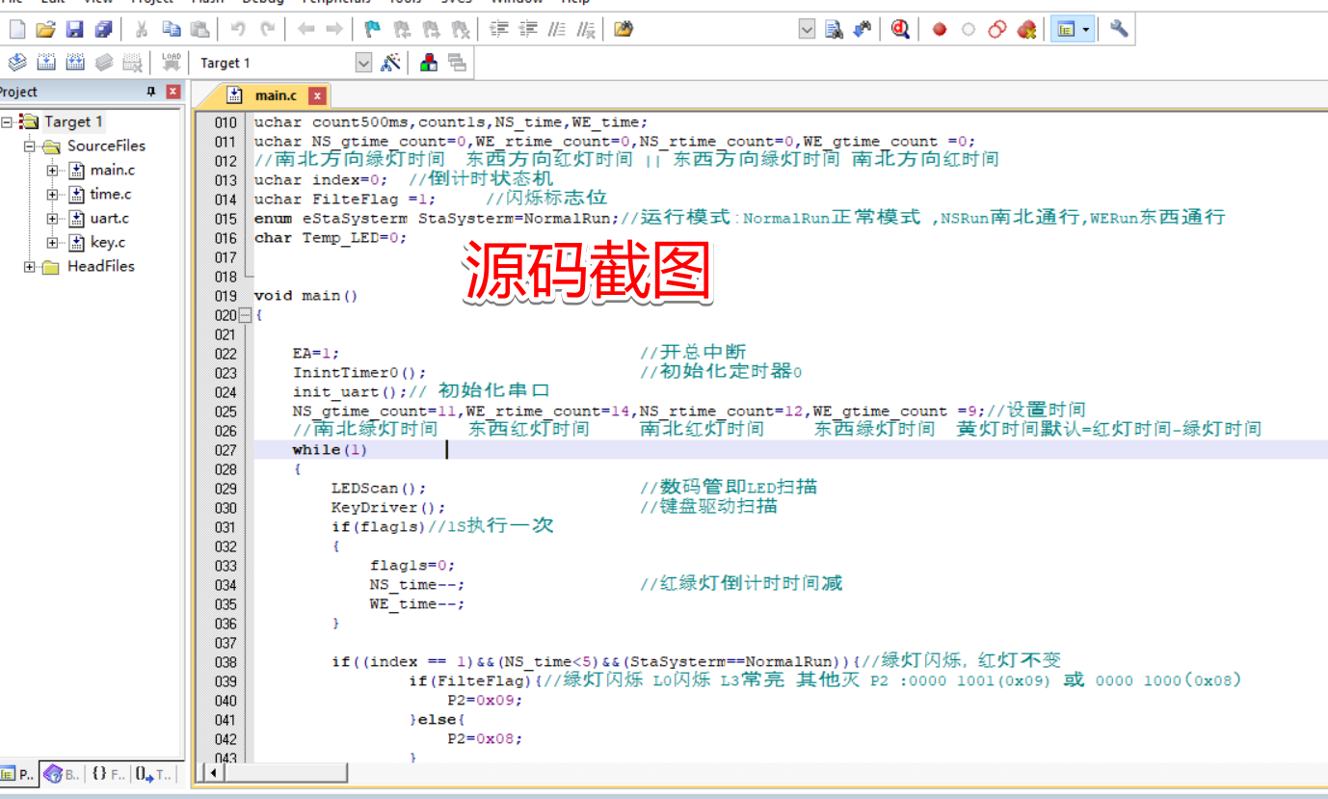Redo the last undone edit
Viewport: 1328px width, 799px height.
(267, 30)
